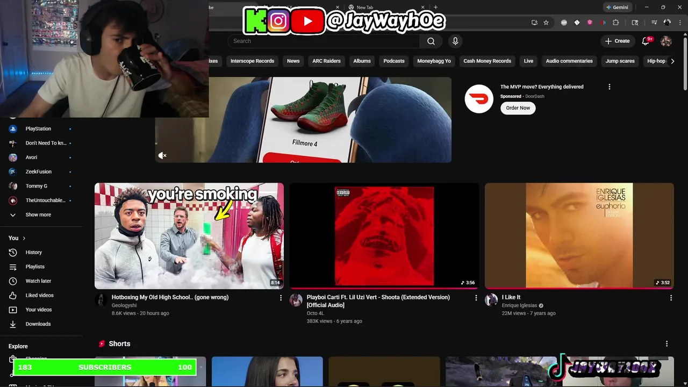Click in the YouTube Search field
The height and width of the screenshot is (387, 688).
pyautogui.click(x=324, y=41)
